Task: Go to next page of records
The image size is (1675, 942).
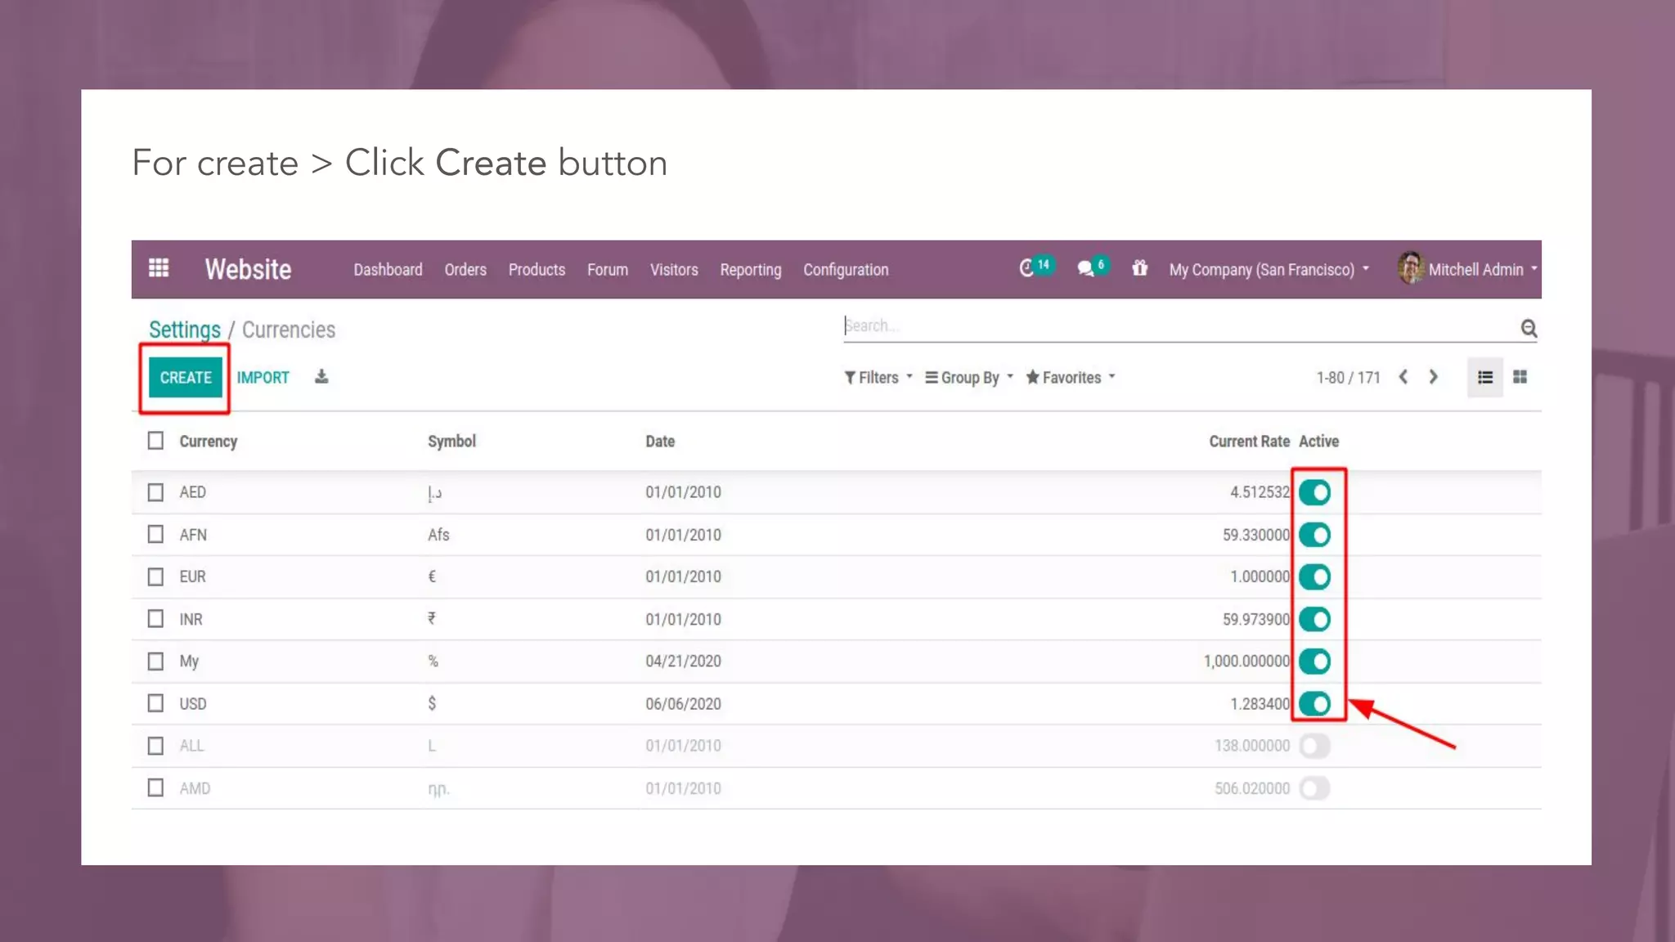Action: coord(1433,377)
